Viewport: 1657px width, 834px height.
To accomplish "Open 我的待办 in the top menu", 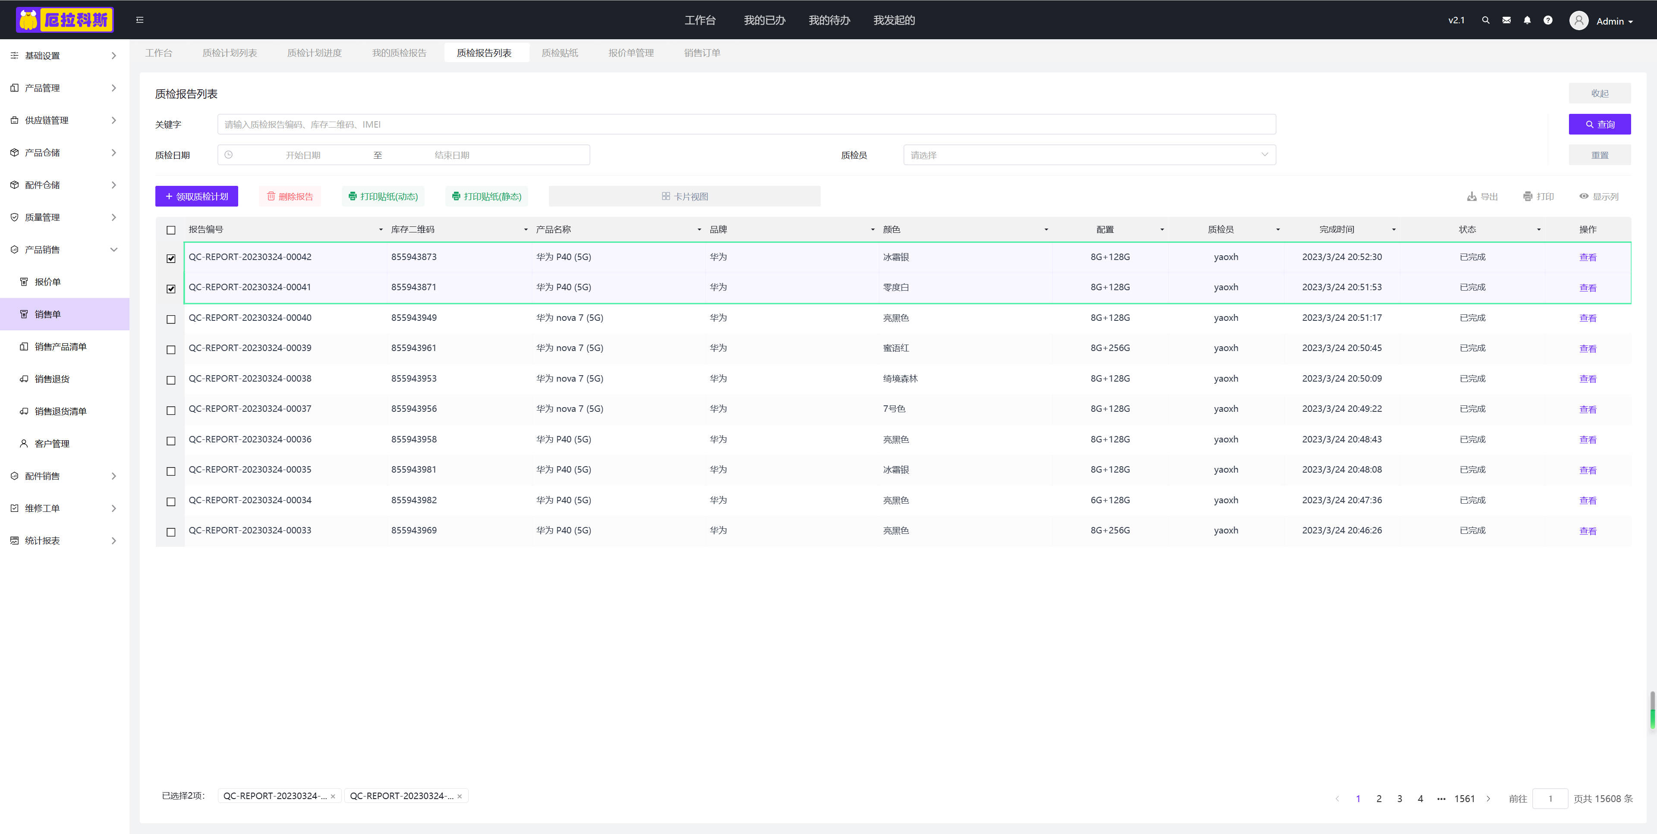I will [x=828, y=20].
